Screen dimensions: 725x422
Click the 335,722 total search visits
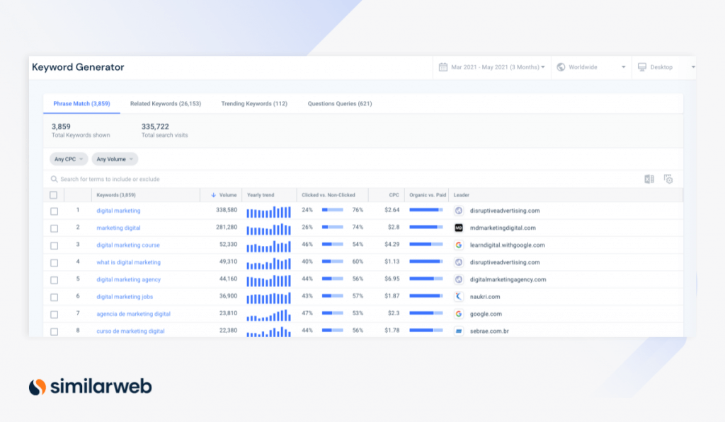tap(155, 127)
